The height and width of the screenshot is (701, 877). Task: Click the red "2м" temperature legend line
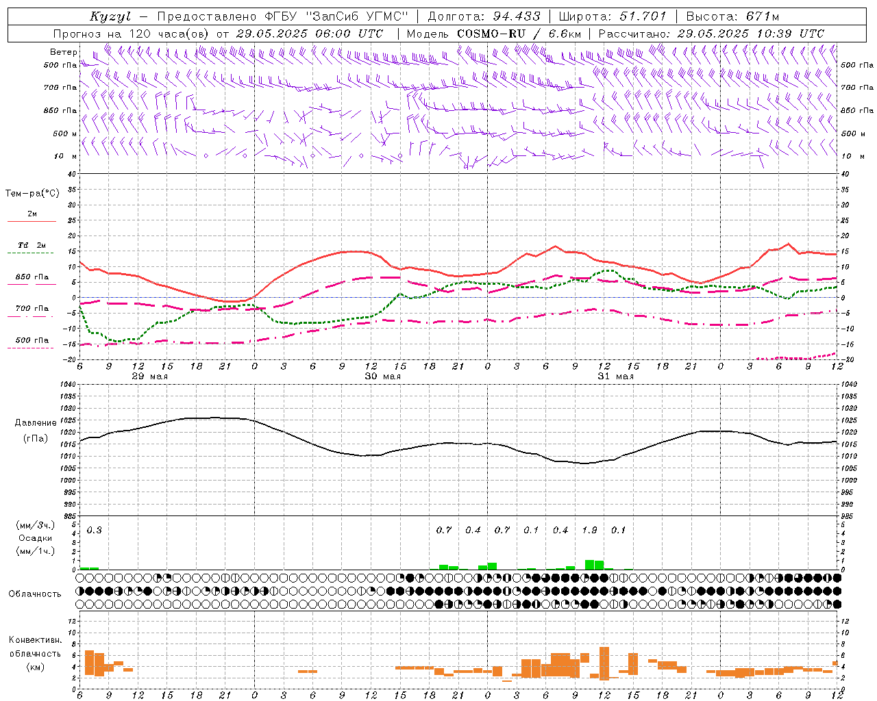32,221
